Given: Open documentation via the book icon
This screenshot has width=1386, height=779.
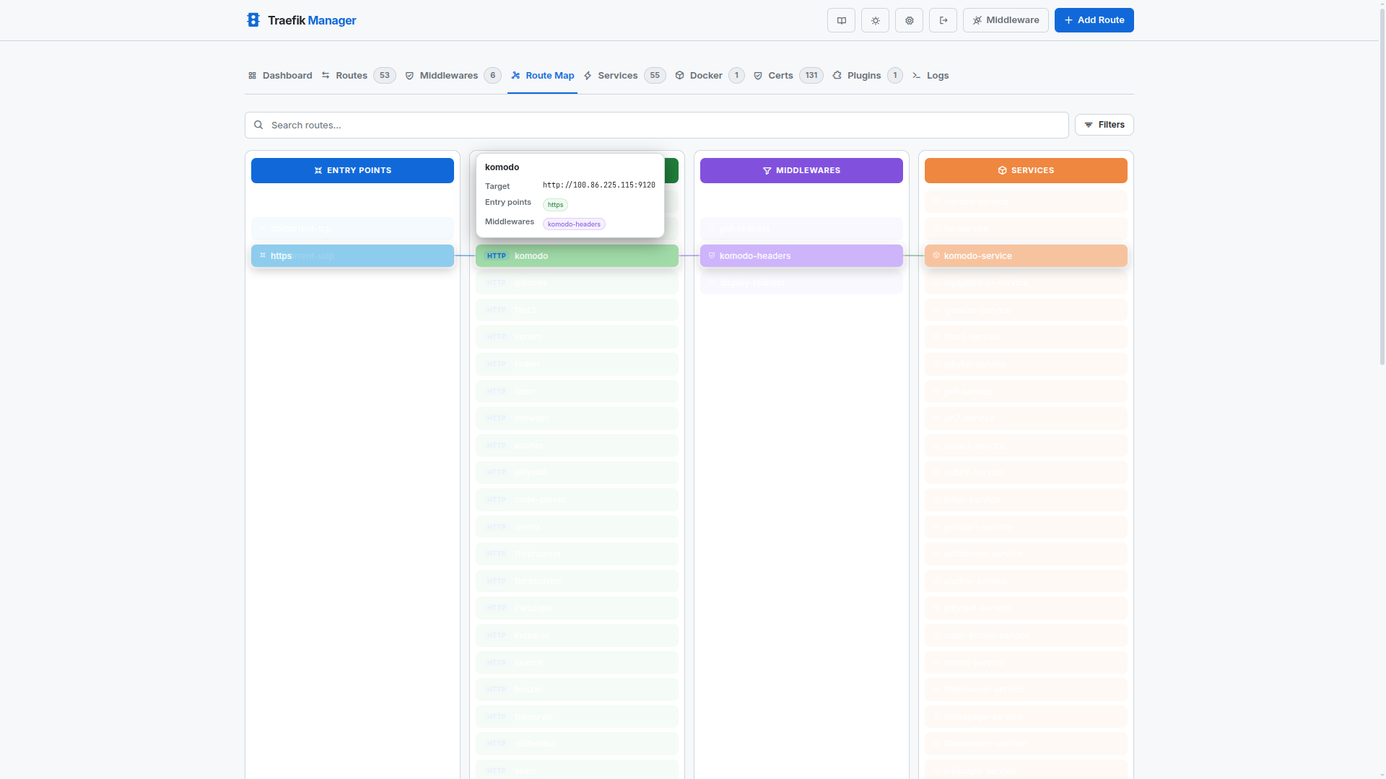Looking at the screenshot, I should click(842, 20).
